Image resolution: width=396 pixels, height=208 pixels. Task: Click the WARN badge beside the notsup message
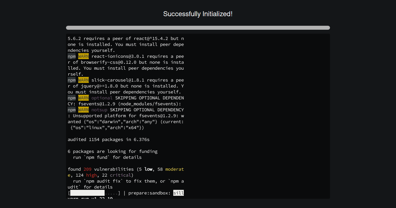(x=83, y=110)
